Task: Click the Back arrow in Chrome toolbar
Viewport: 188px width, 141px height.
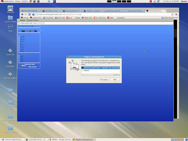Action: point(22,14)
